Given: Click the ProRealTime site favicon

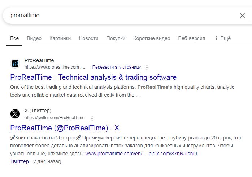Looking at the screenshot, I should [15, 64].
